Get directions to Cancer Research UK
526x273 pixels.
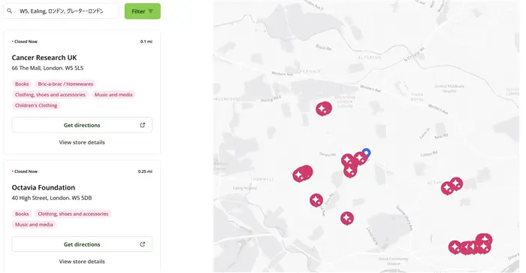(x=82, y=125)
